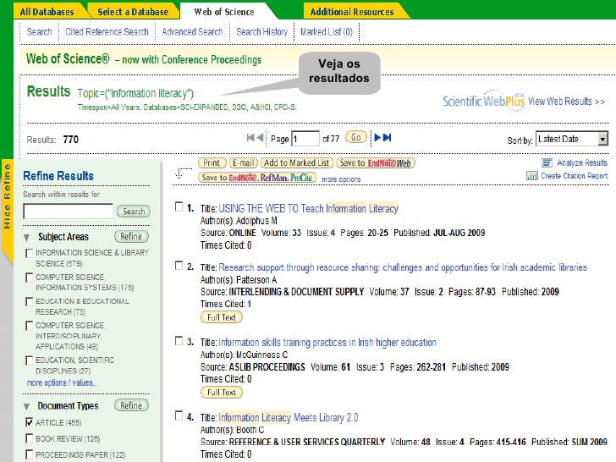Open Information Literacy Meets Library 2.0 title
The image size is (616, 462).
[289, 418]
